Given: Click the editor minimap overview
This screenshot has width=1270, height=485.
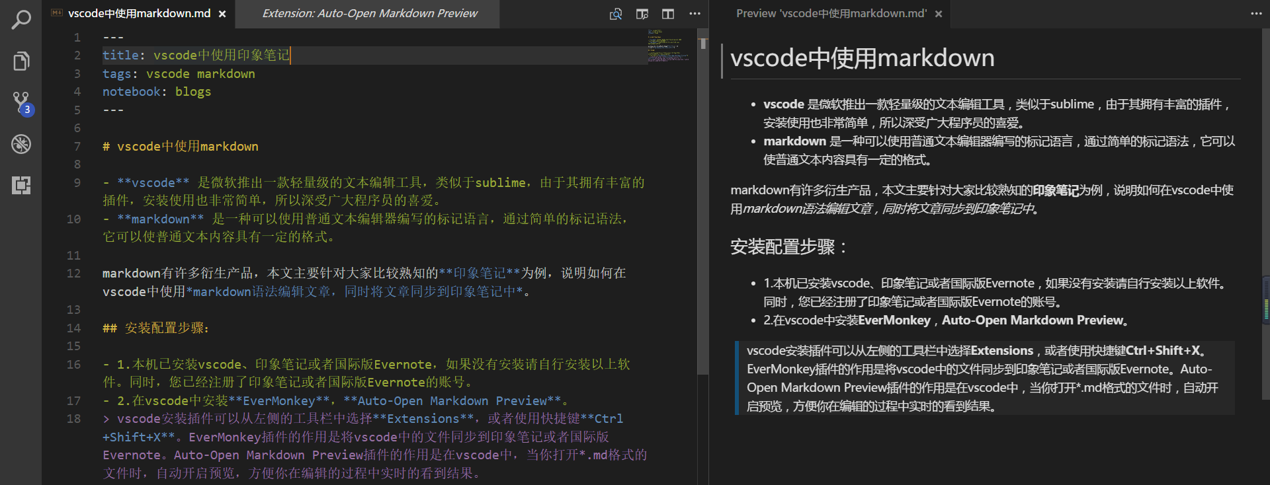Looking at the screenshot, I should point(668,46).
